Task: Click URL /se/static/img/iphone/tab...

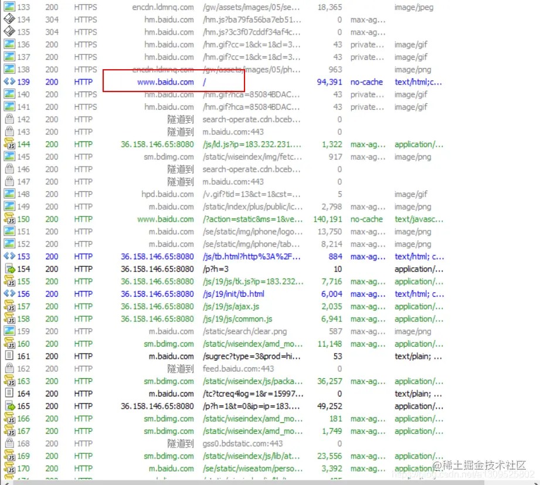Action: (252, 244)
